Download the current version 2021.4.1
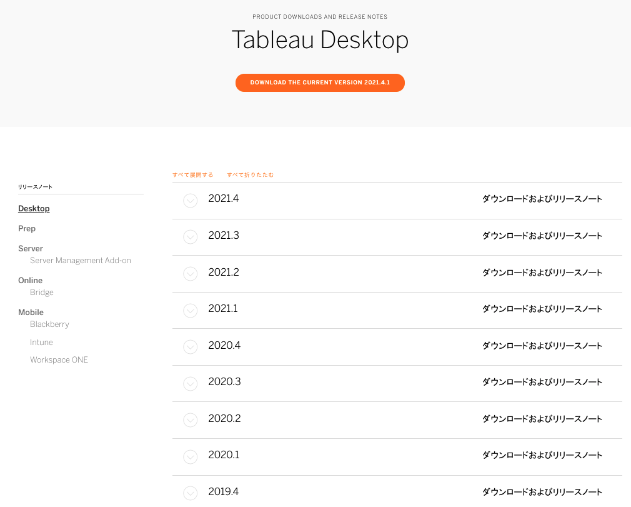Image resolution: width=631 pixels, height=507 pixels. pos(320,83)
